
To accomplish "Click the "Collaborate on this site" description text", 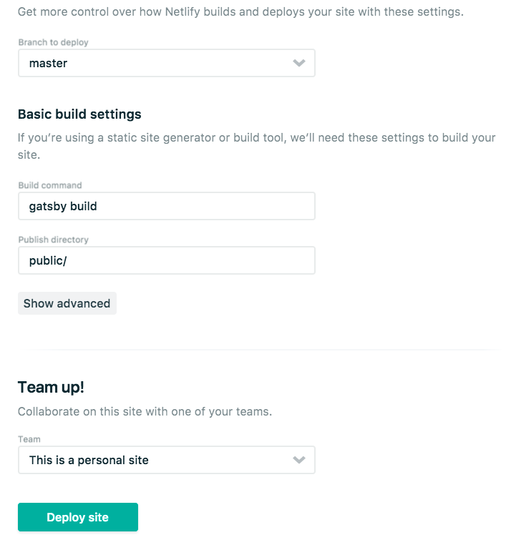I will tap(145, 412).
